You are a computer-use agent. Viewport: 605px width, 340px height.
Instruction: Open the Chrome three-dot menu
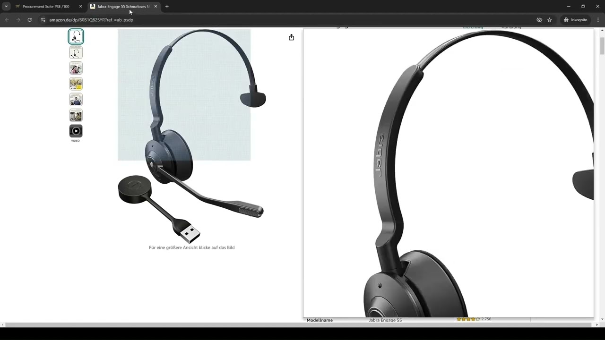click(x=598, y=20)
